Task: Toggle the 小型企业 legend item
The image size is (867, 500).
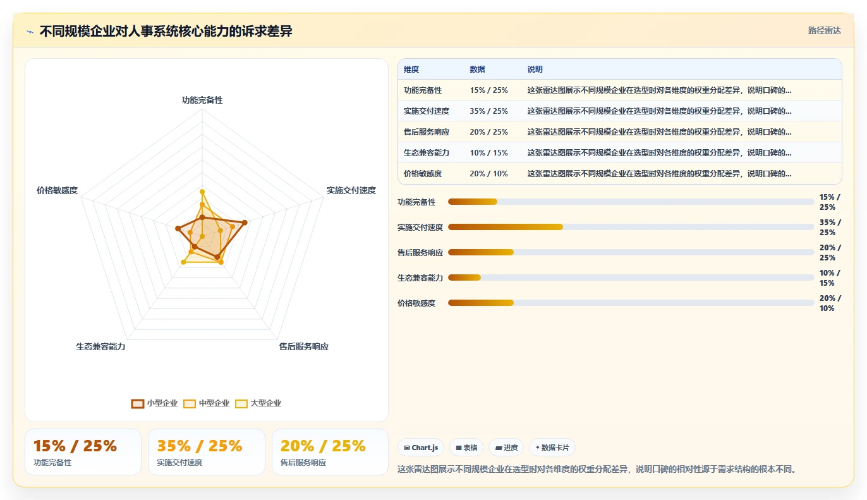Action: (155, 403)
